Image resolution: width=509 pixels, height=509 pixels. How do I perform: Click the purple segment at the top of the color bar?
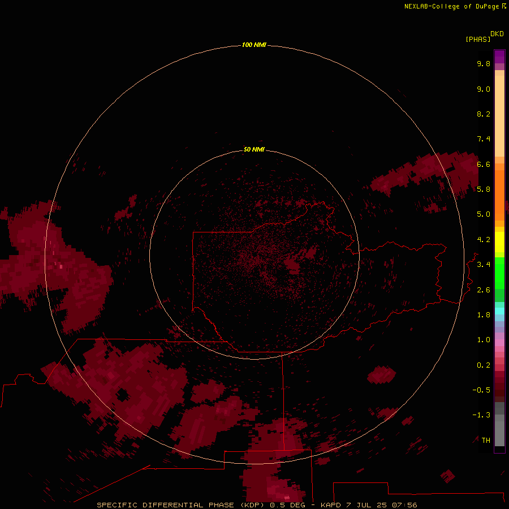tap(499, 57)
